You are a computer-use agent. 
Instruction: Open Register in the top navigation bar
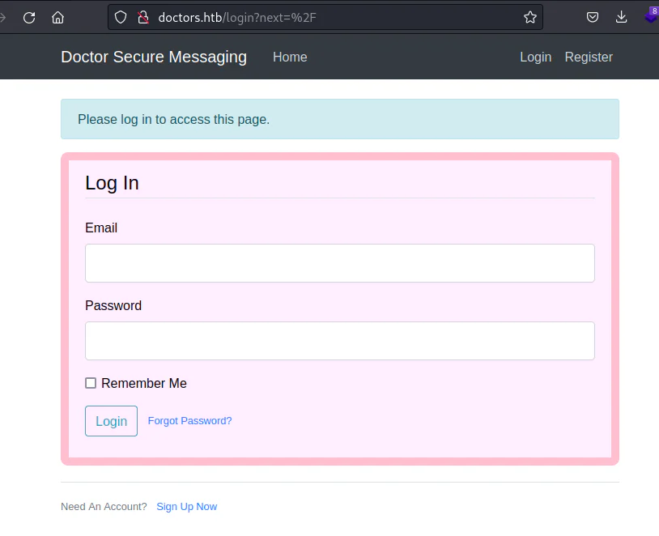click(589, 57)
